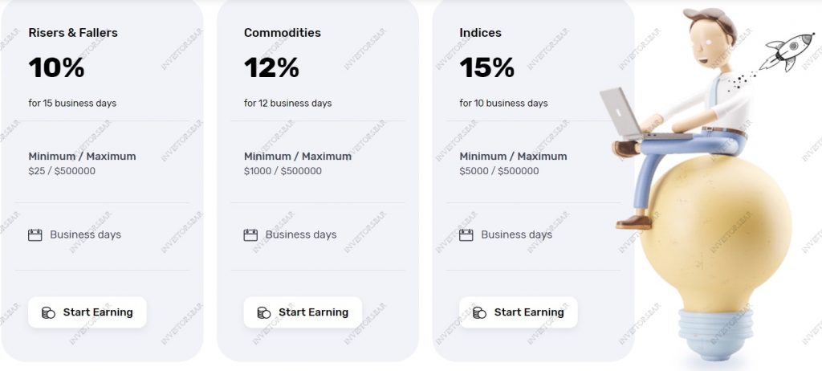
Task: Select the Indices plan title
Action: 480,33
